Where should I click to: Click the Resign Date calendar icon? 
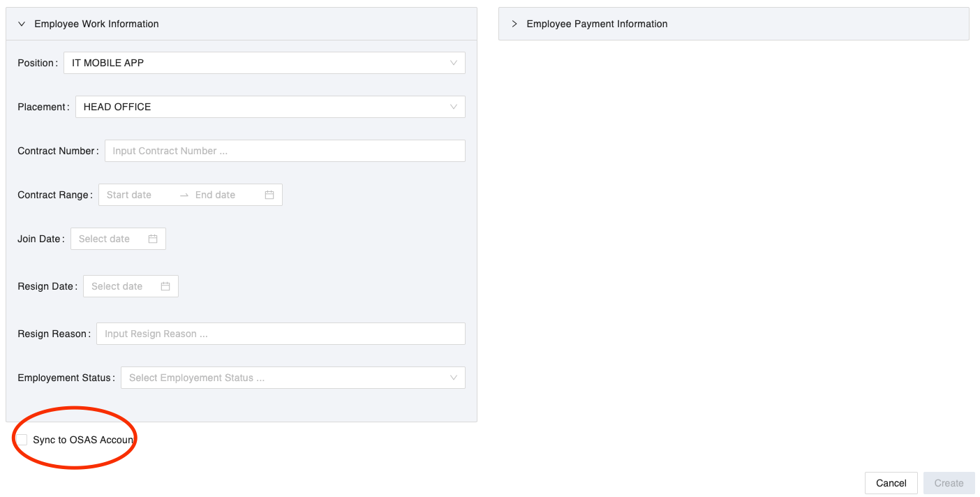(165, 286)
